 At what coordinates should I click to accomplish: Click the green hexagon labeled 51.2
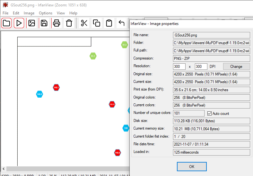(x=124, y=45)
